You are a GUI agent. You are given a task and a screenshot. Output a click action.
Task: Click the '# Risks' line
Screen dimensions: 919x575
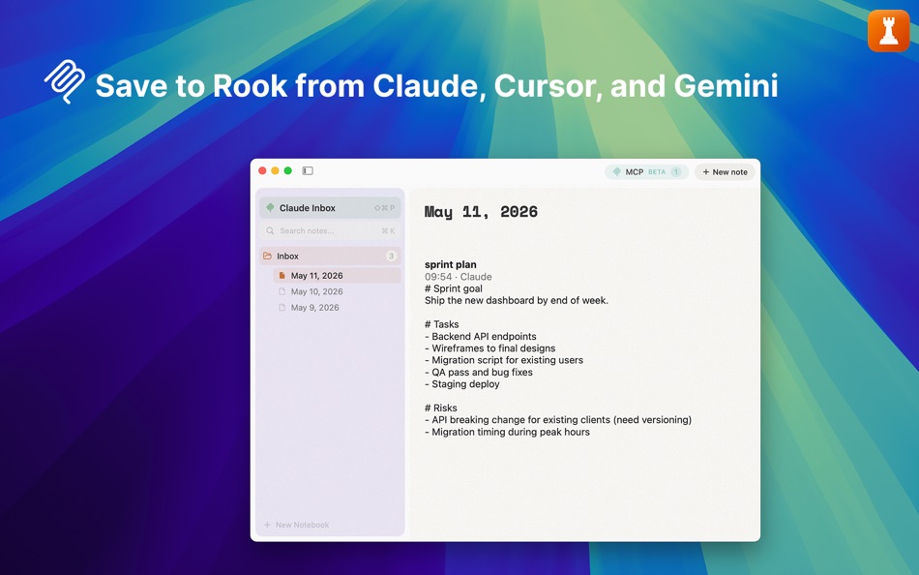[441, 408]
